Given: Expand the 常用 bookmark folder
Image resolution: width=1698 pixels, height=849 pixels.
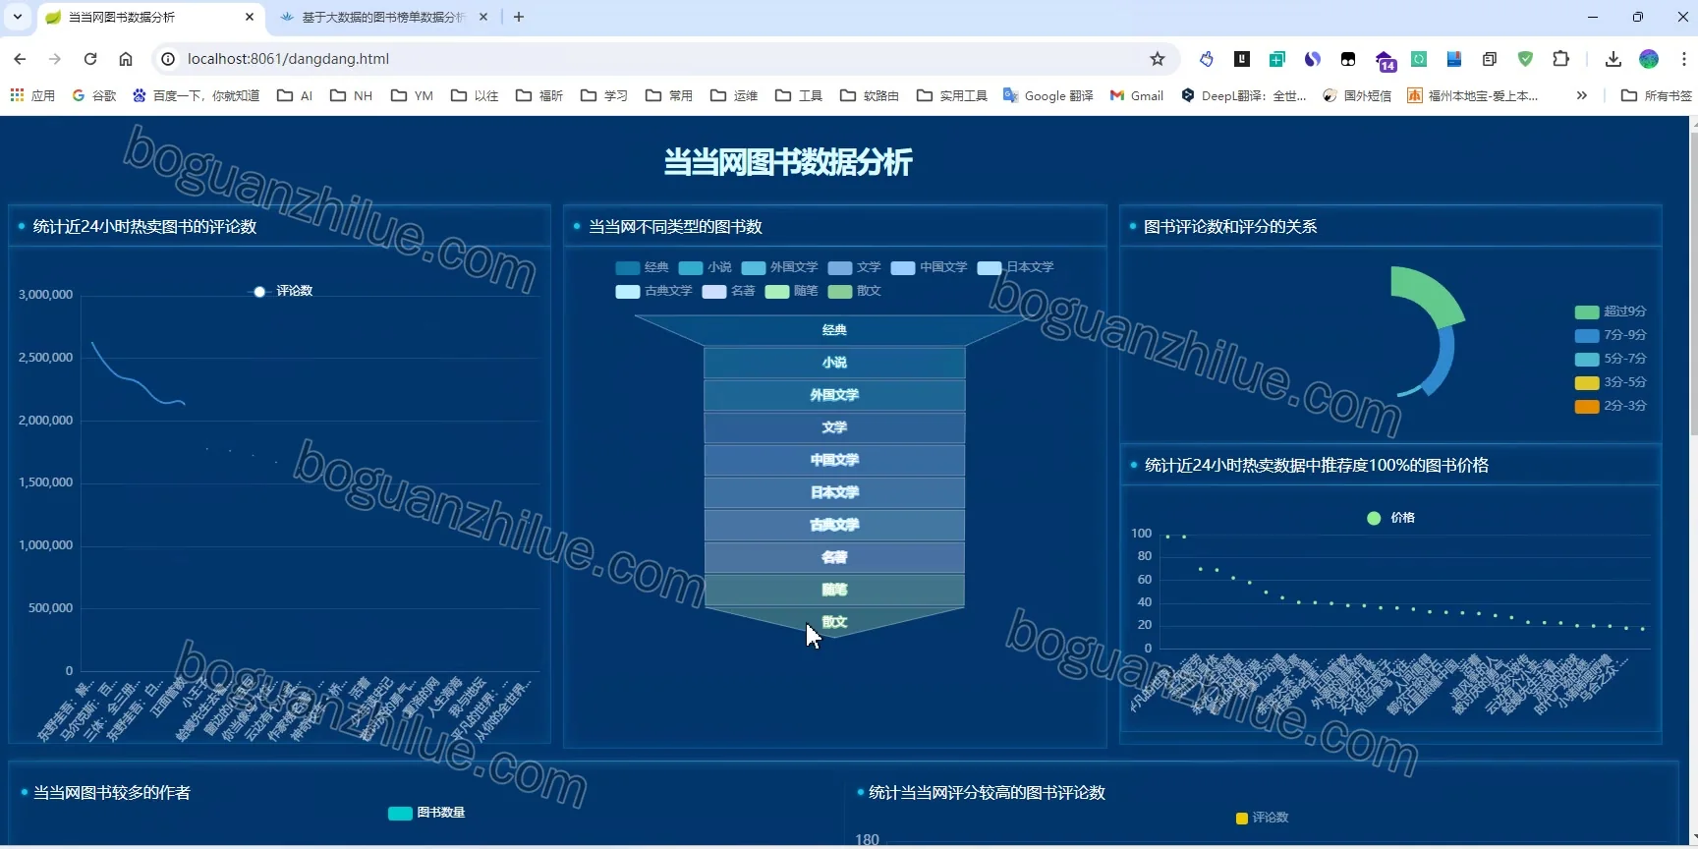Looking at the screenshot, I should click(669, 95).
